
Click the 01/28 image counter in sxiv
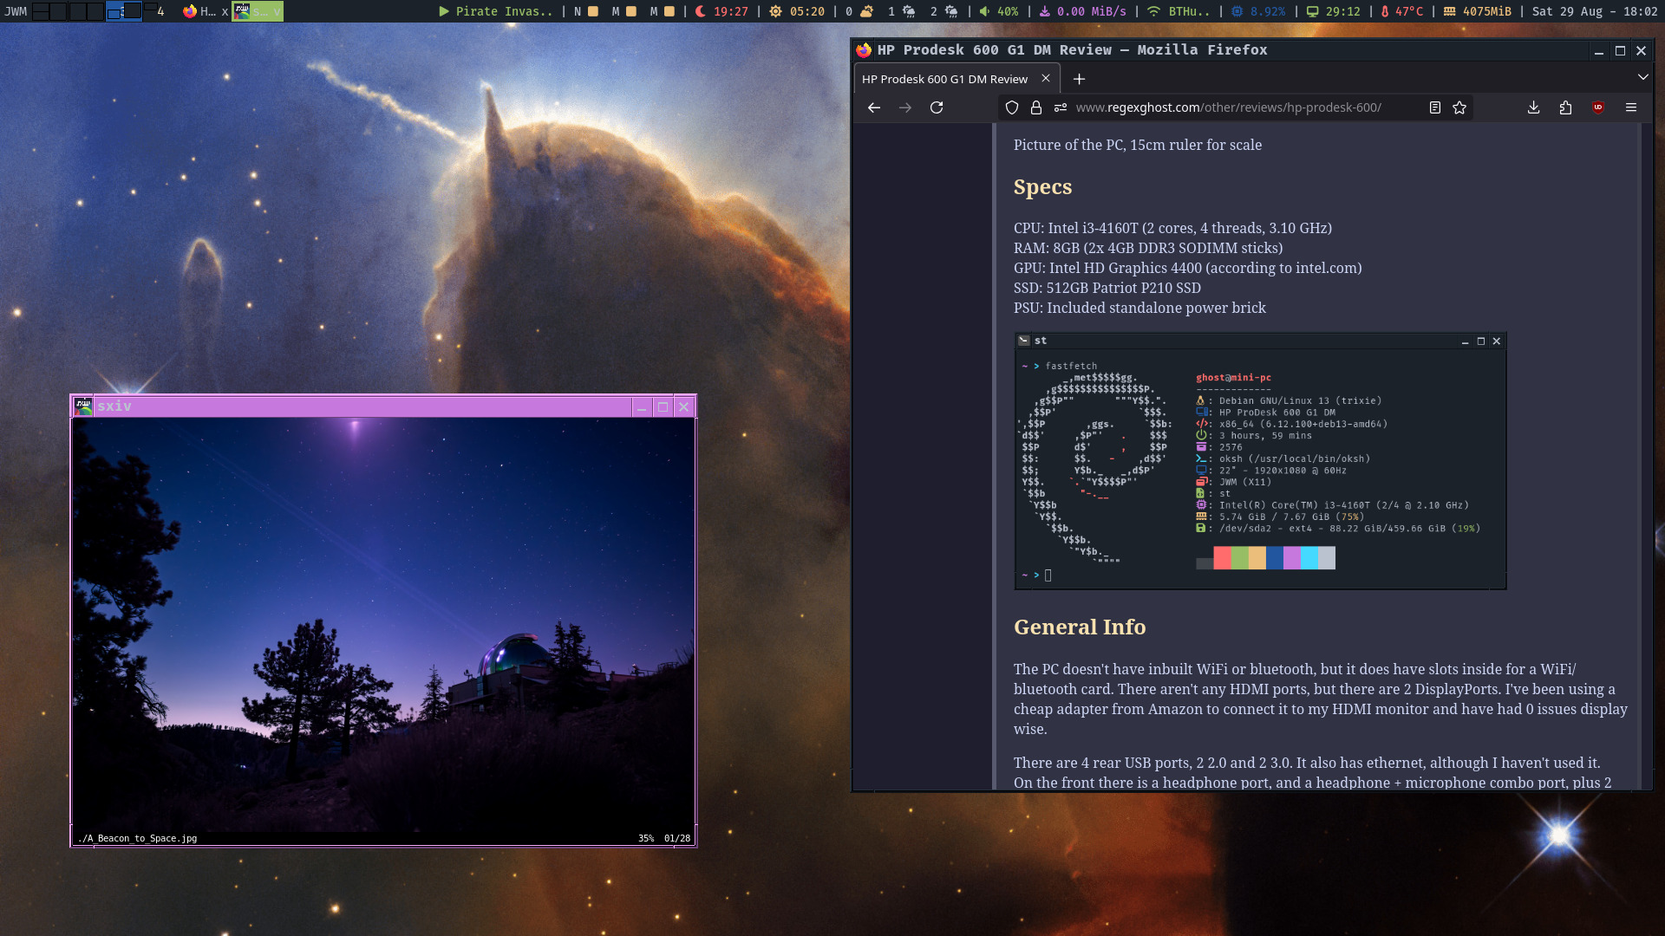(x=677, y=838)
